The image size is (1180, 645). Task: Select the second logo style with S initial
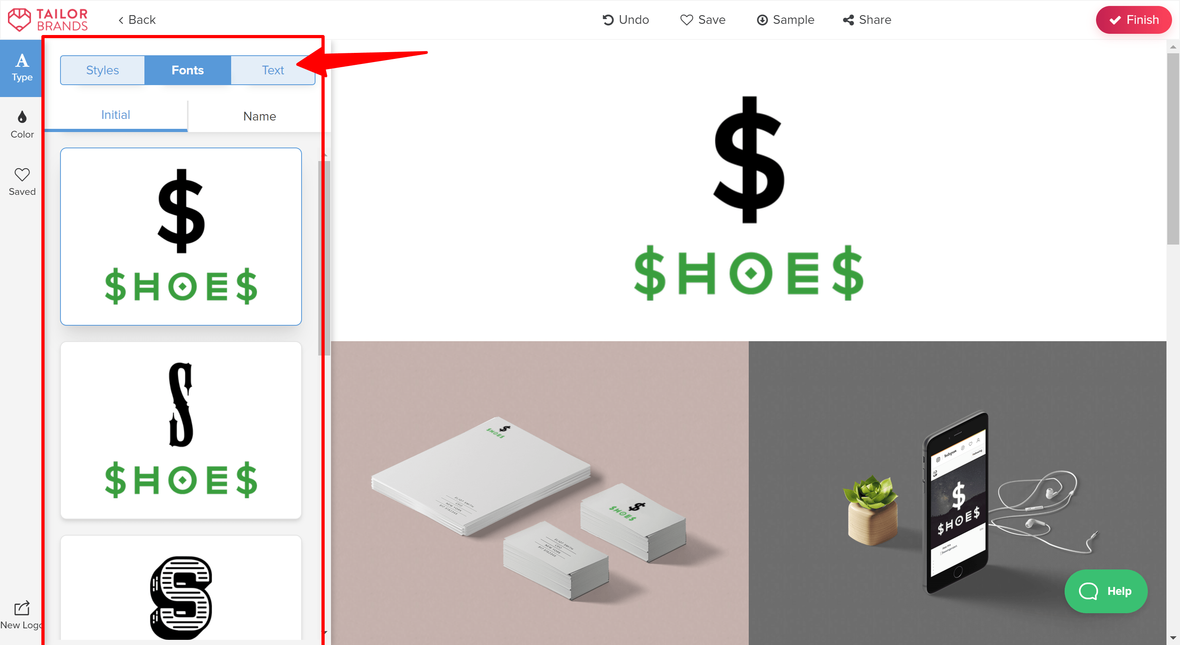(181, 429)
